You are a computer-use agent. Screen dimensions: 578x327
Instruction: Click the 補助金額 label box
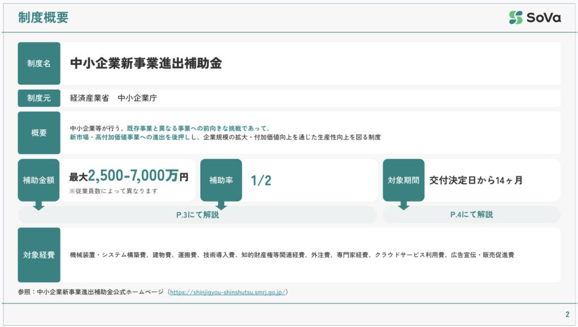pyautogui.click(x=39, y=180)
